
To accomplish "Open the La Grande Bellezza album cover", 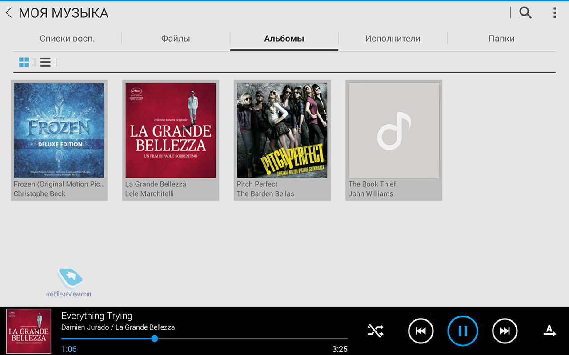I will click(x=171, y=130).
